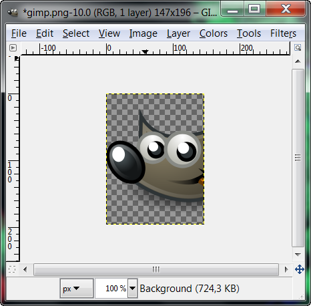Toggle the Quick Mask button

pyautogui.click(x=12, y=269)
